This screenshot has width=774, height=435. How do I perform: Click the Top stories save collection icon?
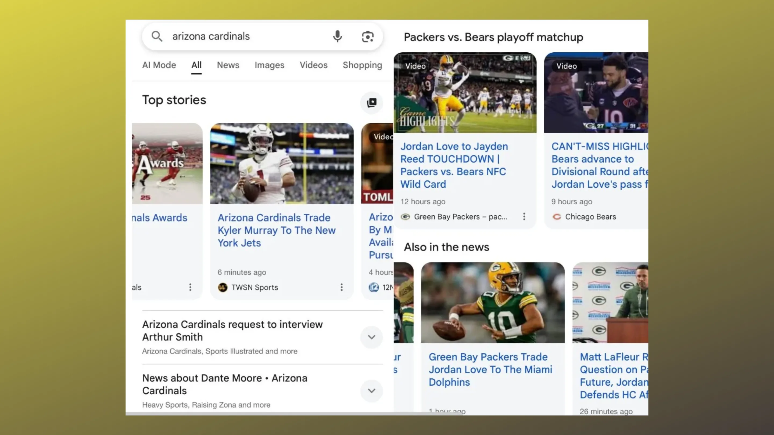pyautogui.click(x=371, y=103)
